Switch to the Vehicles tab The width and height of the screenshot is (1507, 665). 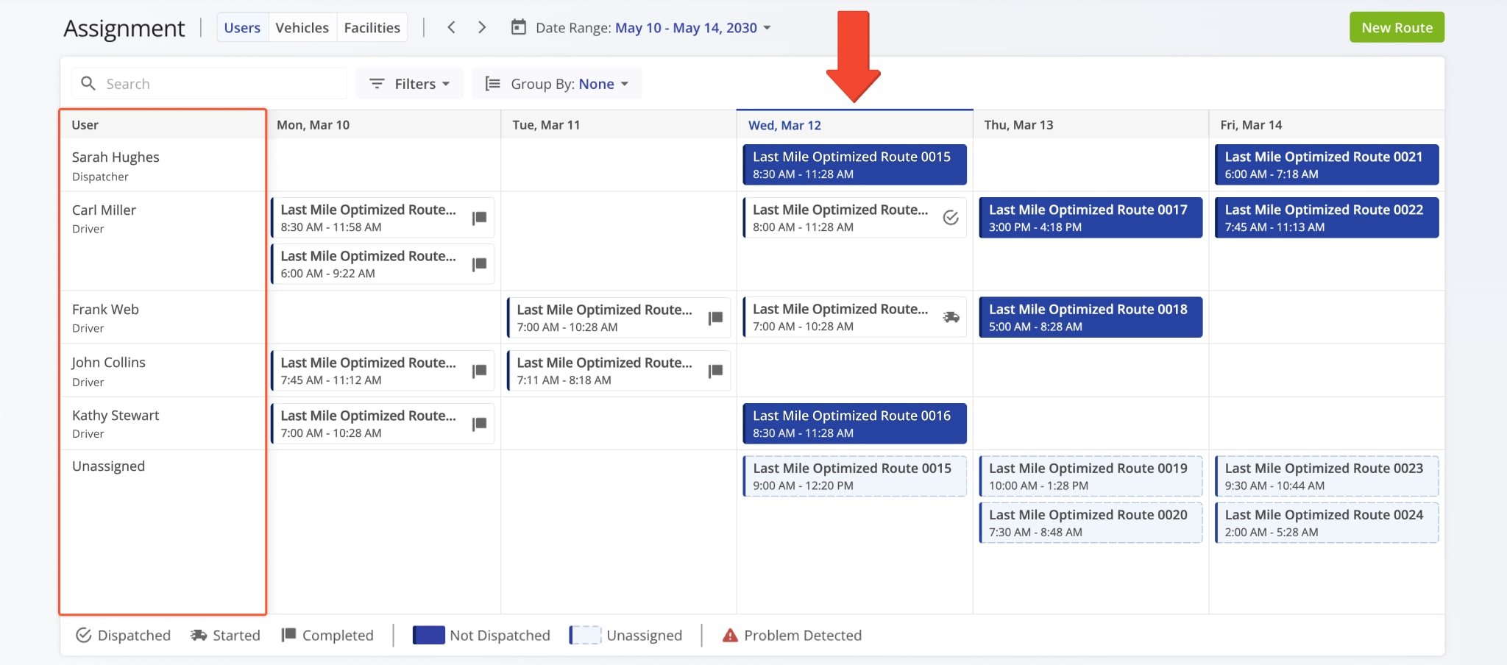click(x=302, y=27)
